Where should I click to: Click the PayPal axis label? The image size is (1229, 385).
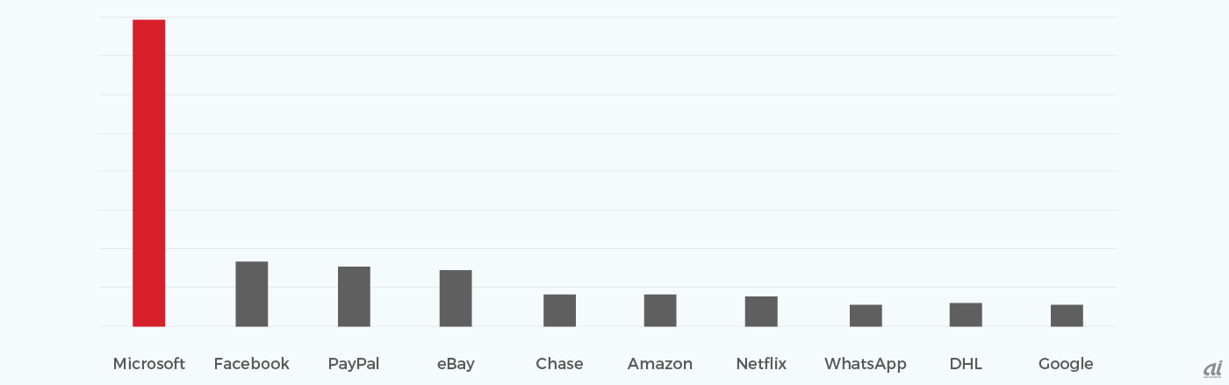tap(354, 364)
